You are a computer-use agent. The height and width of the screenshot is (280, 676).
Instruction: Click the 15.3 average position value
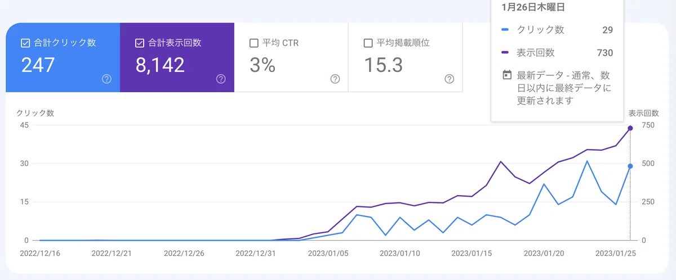point(384,66)
